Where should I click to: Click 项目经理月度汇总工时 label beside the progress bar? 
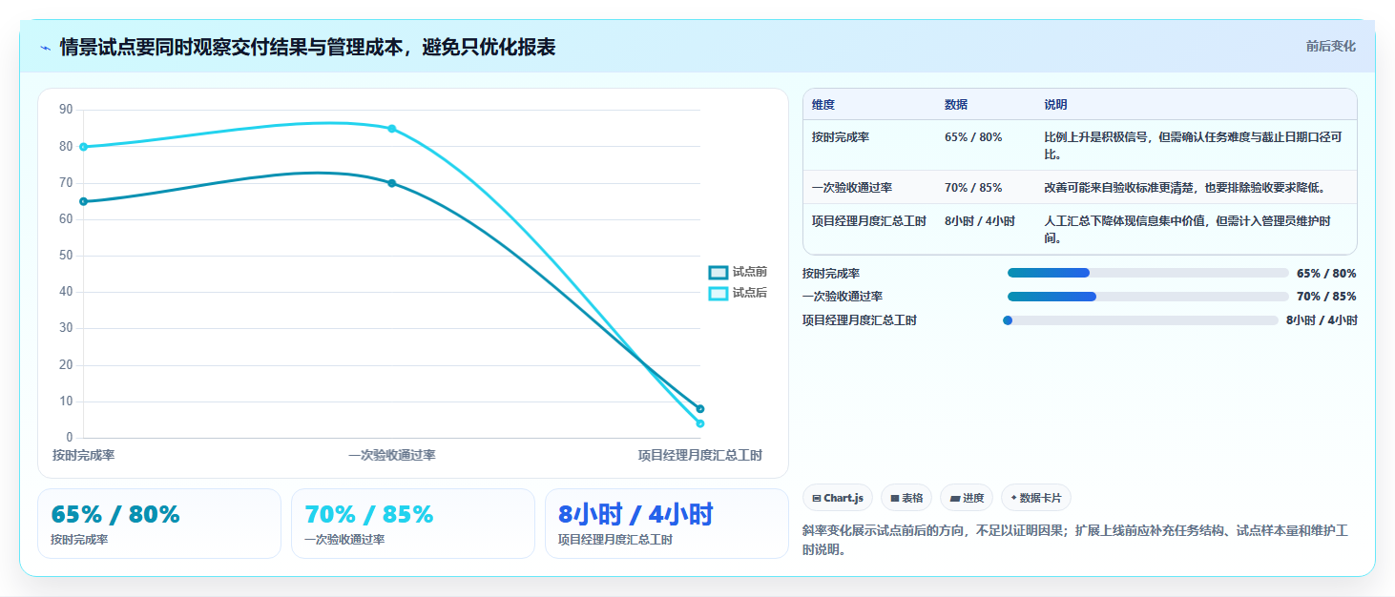(860, 320)
